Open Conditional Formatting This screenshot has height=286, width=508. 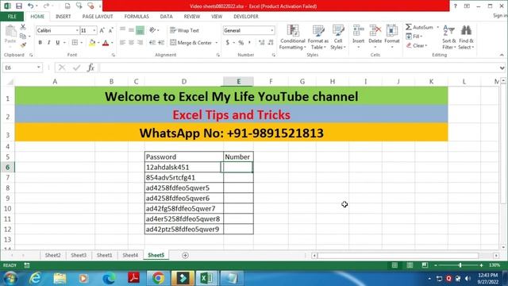tap(293, 37)
